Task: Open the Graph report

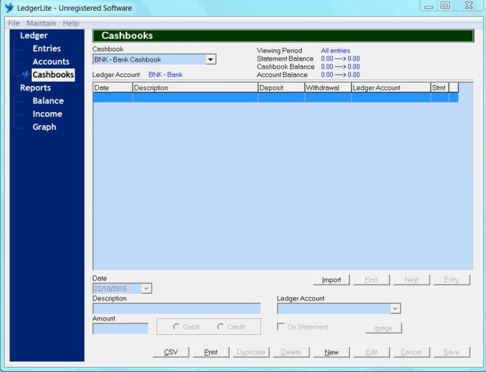Action: 44,127
